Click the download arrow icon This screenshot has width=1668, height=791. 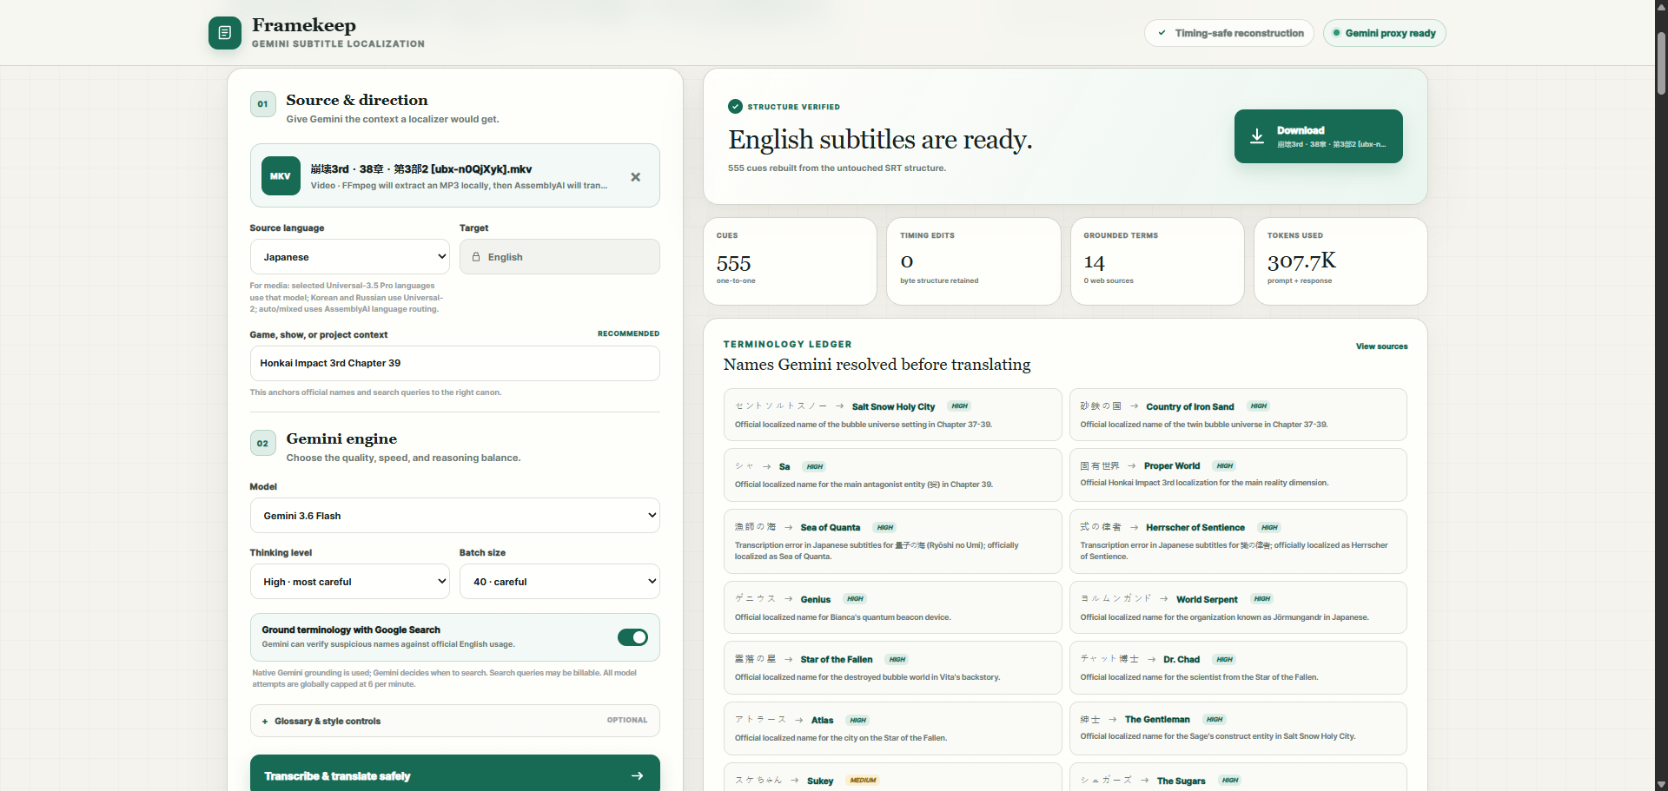[x=1257, y=136]
